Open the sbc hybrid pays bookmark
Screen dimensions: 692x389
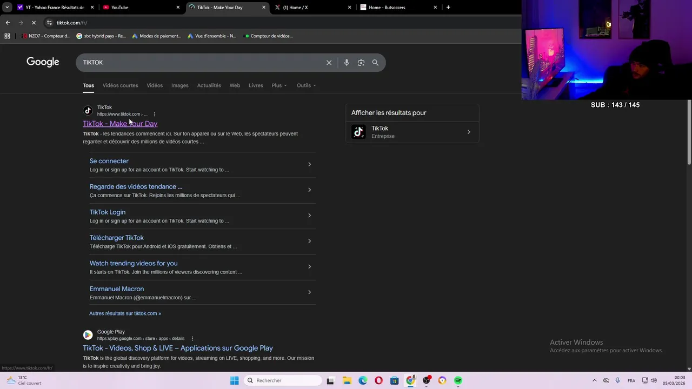point(101,36)
